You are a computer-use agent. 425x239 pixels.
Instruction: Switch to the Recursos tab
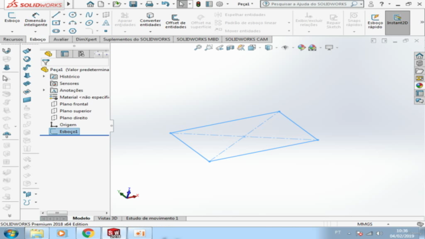click(13, 39)
